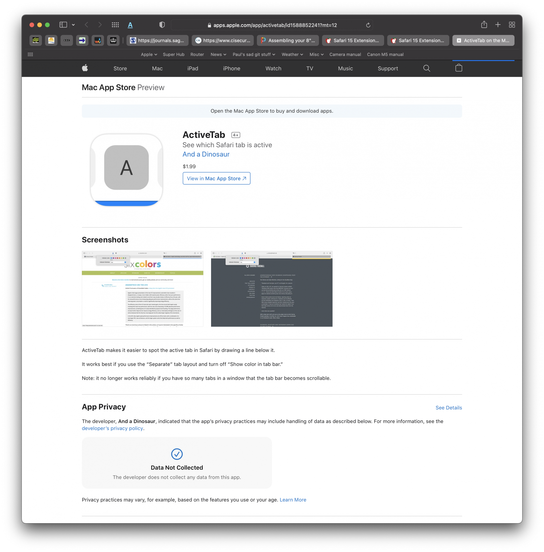The image size is (544, 552).
Task: Click See Details in App Privacy
Action: tap(448, 408)
